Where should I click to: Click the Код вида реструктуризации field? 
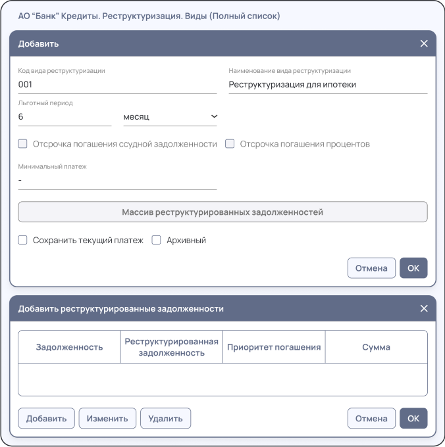(117, 85)
